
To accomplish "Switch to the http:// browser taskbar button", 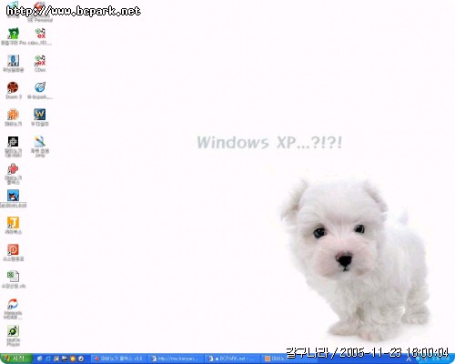I will (x=177, y=359).
